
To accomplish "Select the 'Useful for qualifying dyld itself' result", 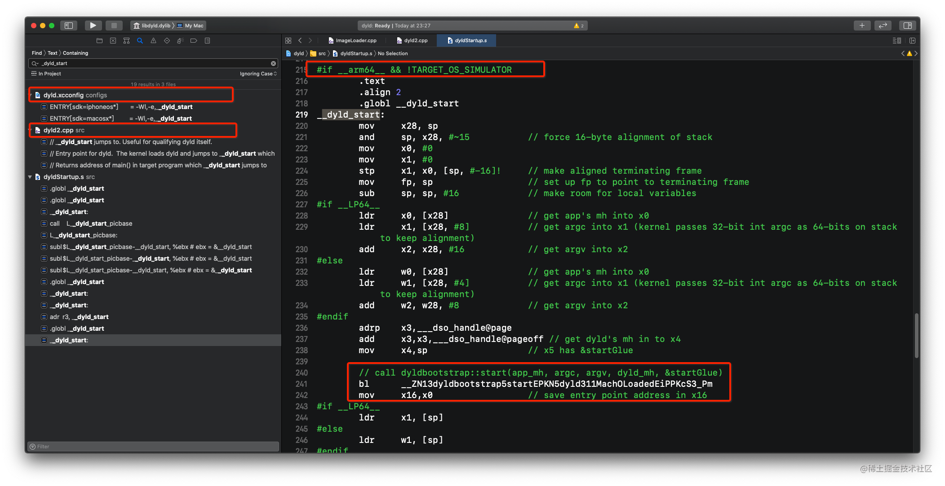I will (153, 142).
